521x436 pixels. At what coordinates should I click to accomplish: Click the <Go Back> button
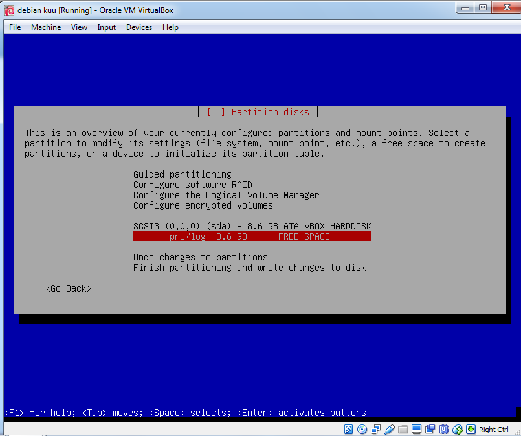(x=69, y=288)
